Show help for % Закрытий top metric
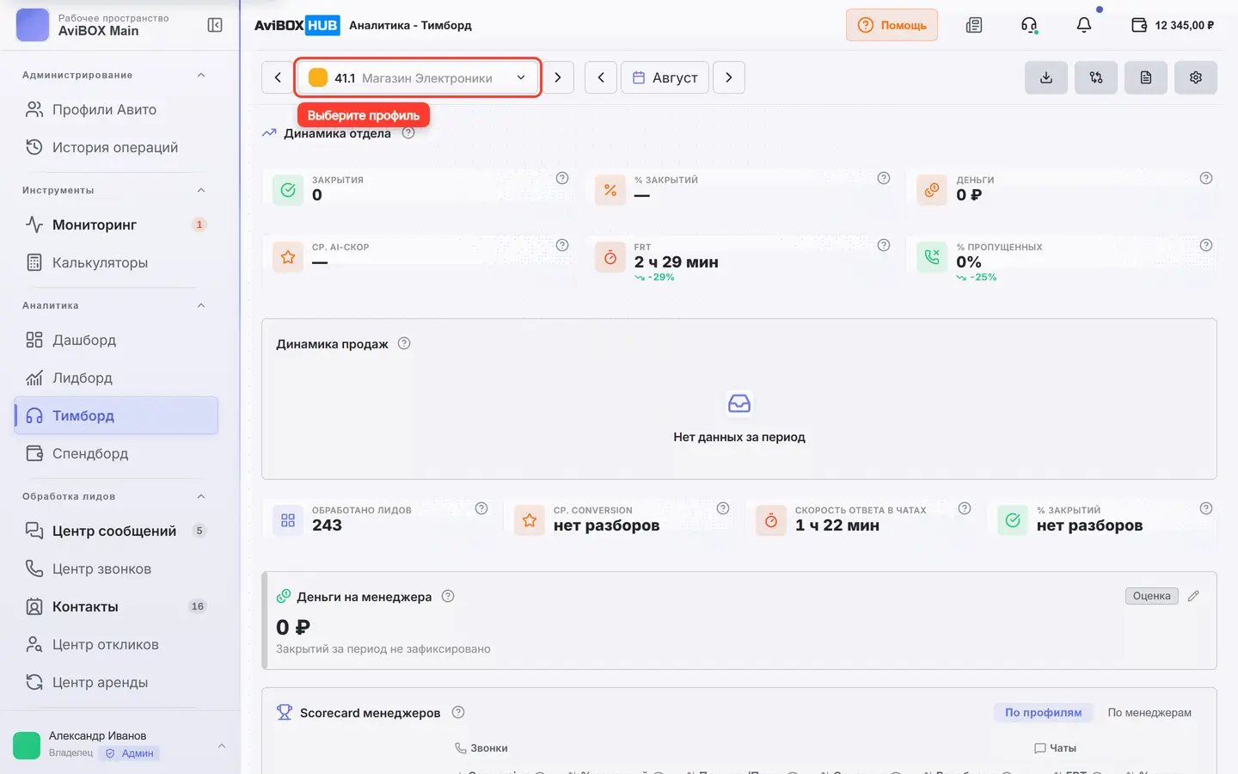Image resolution: width=1238 pixels, height=774 pixels. (x=884, y=178)
